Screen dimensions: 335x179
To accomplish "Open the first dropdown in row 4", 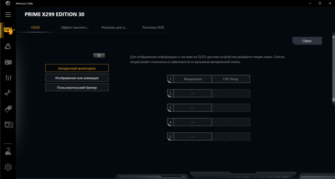I will pos(193,122).
